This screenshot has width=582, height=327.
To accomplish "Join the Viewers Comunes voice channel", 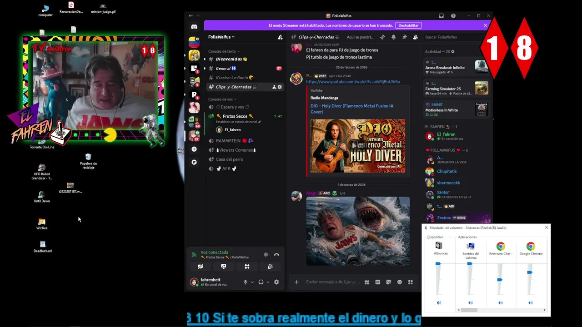I will 244,150.
